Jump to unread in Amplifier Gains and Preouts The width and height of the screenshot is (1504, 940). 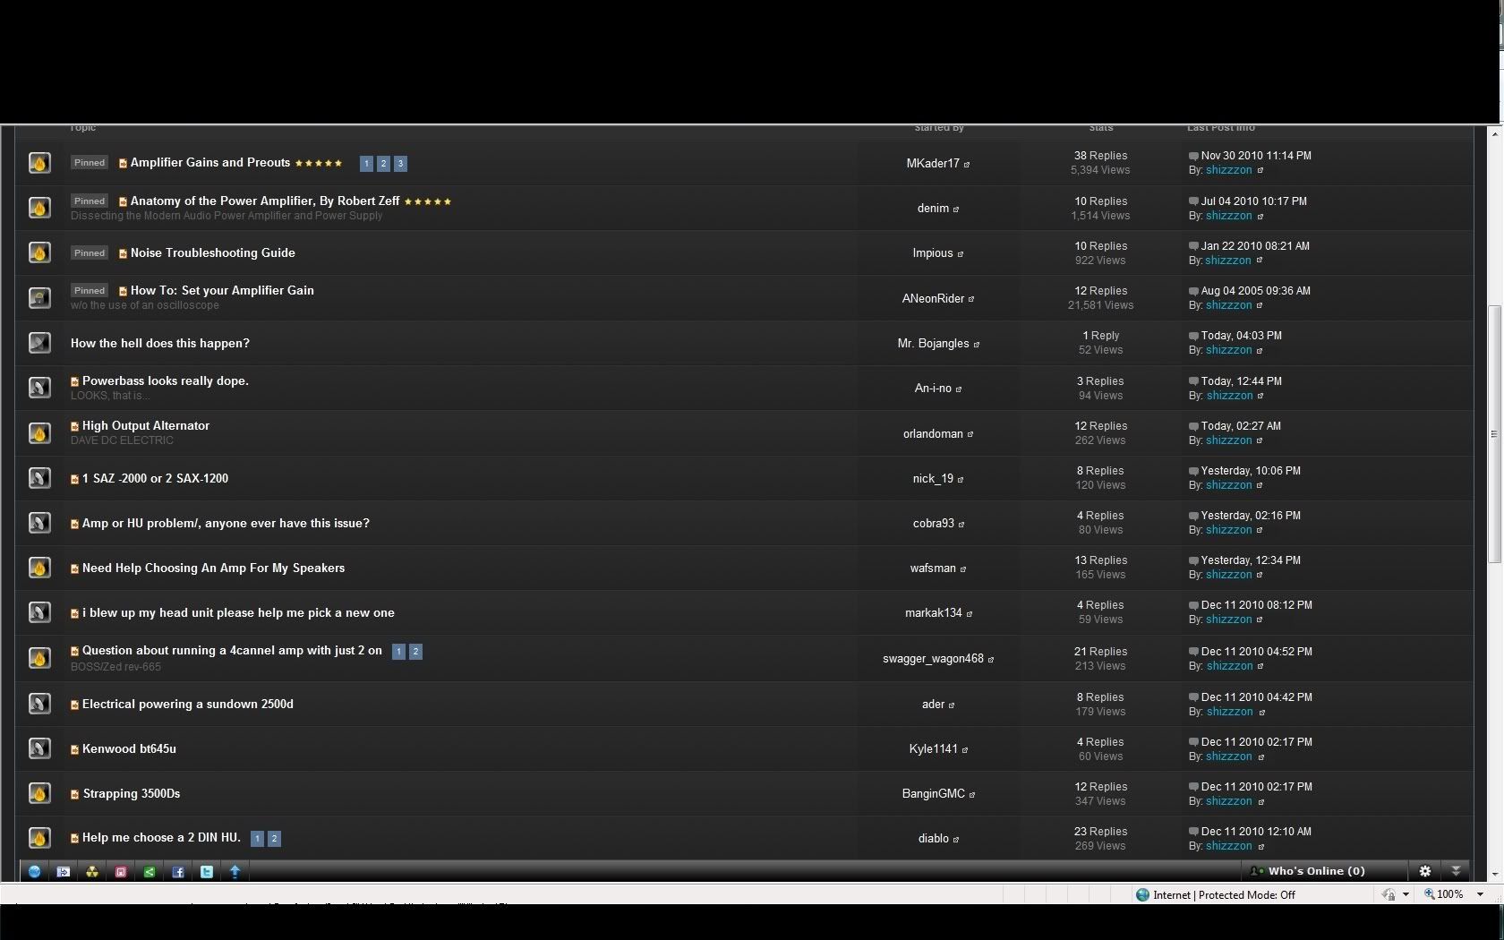tap(123, 164)
